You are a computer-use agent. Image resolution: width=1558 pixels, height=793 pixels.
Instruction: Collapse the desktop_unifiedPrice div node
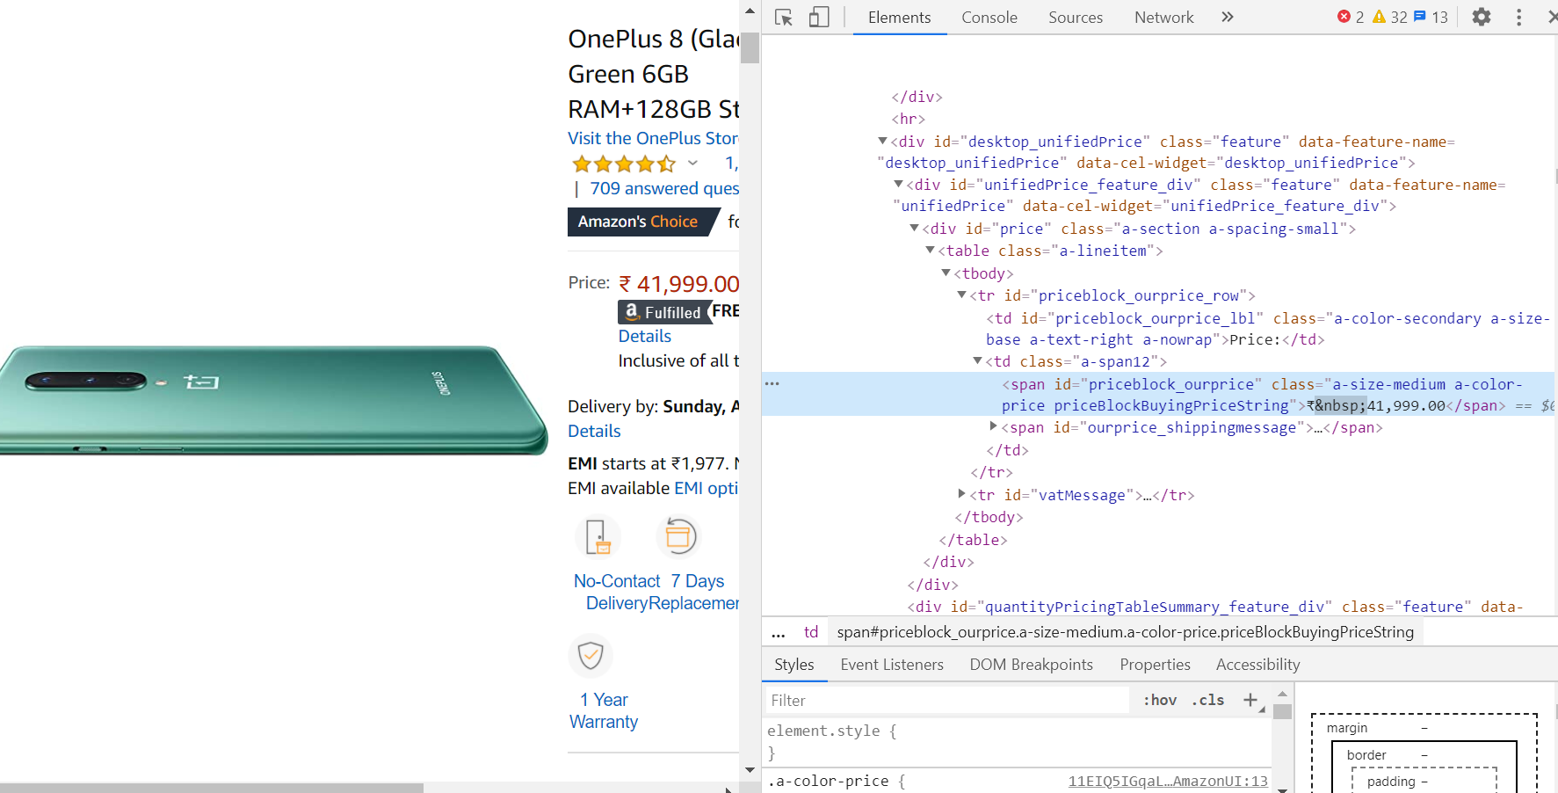882,141
